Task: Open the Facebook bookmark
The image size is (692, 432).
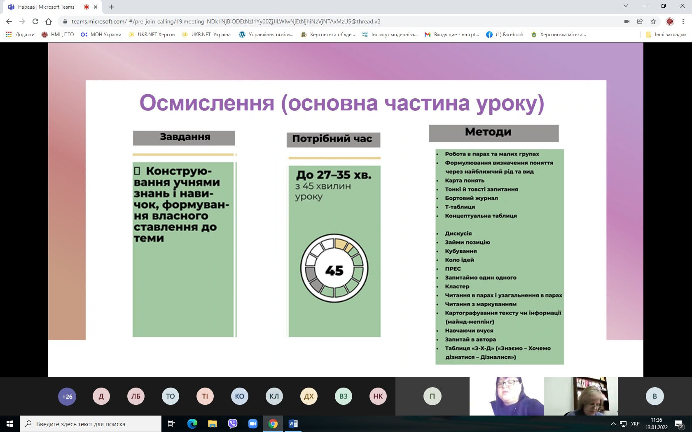Action: 505,35
